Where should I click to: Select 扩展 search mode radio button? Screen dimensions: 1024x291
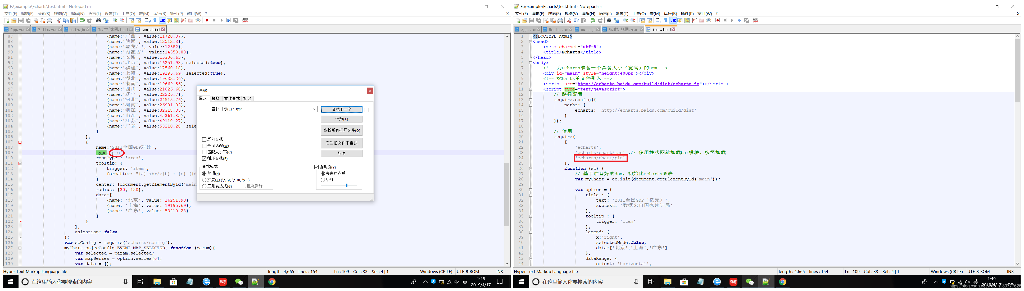pos(204,180)
